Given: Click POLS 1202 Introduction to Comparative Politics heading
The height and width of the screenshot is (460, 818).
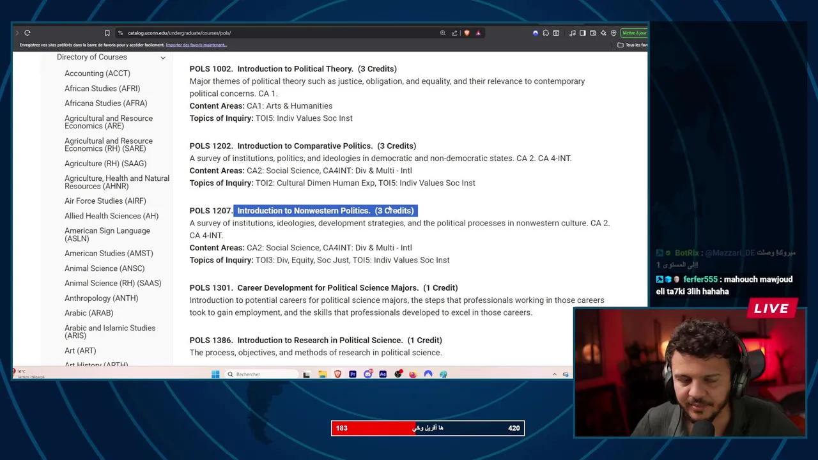Looking at the screenshot, I should (302, 146).
